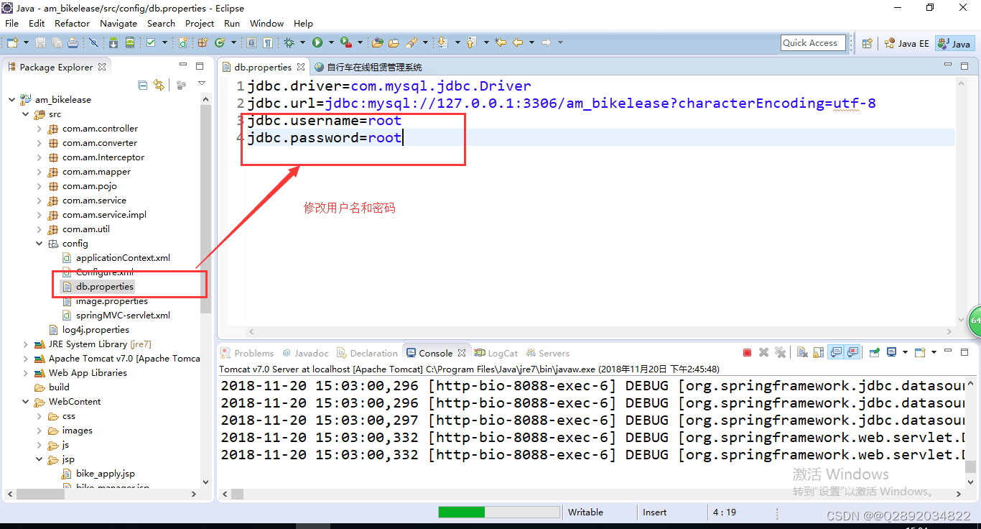Screen dimensions: 981x529
Task: Click the green progress bar
Action: [x=462, y=511]
